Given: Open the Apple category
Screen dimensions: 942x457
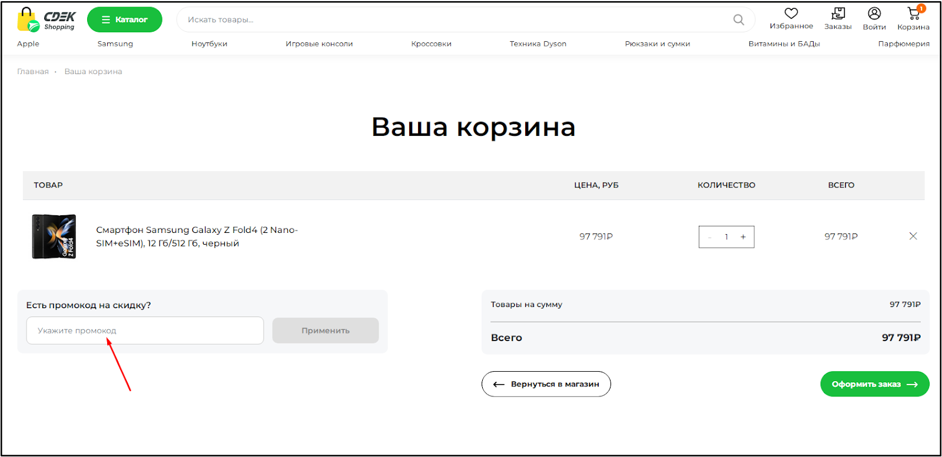Looking at the screenshot, I should 28,44.
